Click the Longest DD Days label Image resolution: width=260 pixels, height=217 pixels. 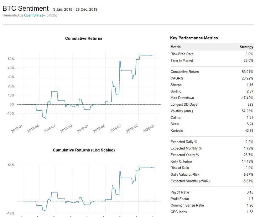[x=184, y=105]
